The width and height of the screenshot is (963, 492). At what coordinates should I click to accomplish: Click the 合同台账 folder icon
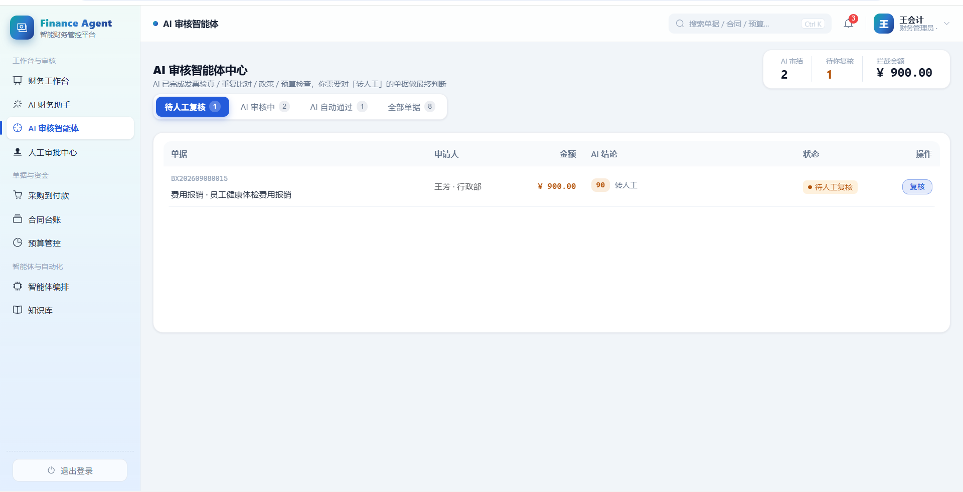[18, 219]
